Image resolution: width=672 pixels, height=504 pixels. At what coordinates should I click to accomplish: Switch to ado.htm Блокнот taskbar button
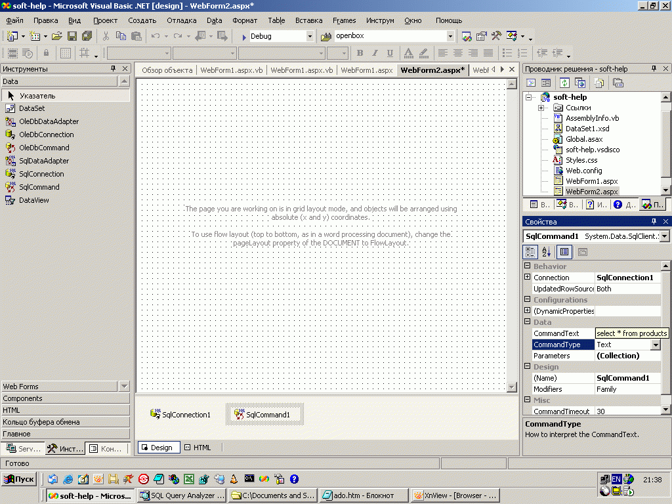tap(364, 495)
